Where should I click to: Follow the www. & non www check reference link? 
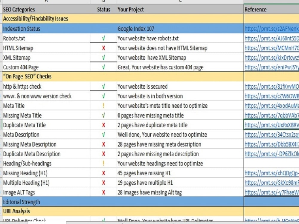(272, 96)
